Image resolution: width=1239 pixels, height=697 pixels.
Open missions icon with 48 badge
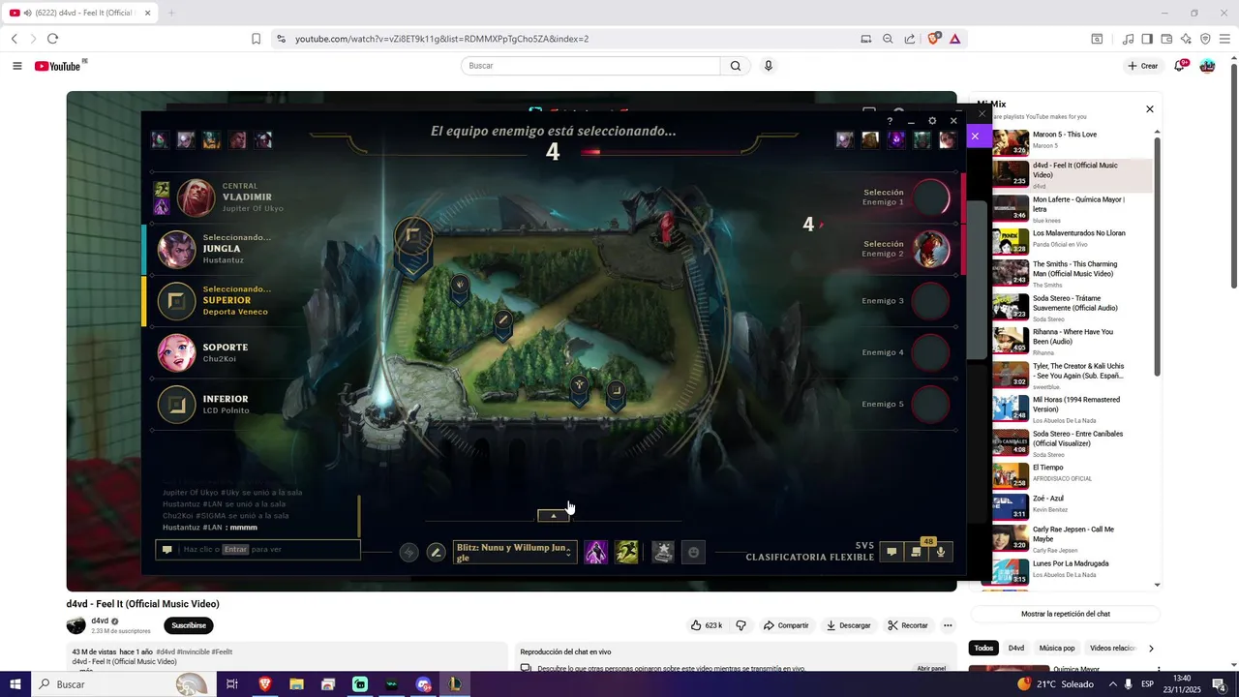(917, 552)
